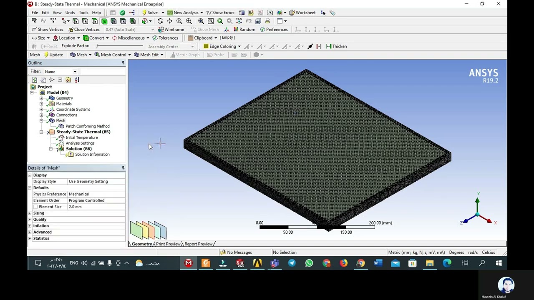The width and height of the screenshot is (534, 300).
Task: Expand the Connections tree node
Action: tap(41, 115)
